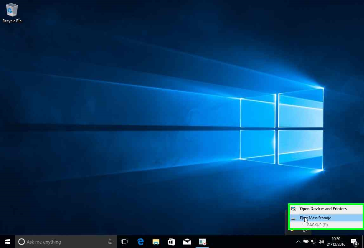Open the Mail app from taskbar
The image size is (364, 248).
click(187, 242)
